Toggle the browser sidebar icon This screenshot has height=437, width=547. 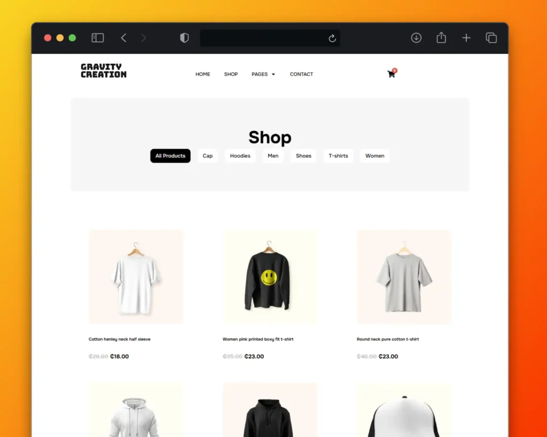pyautogui.click(x=98, y=38)
